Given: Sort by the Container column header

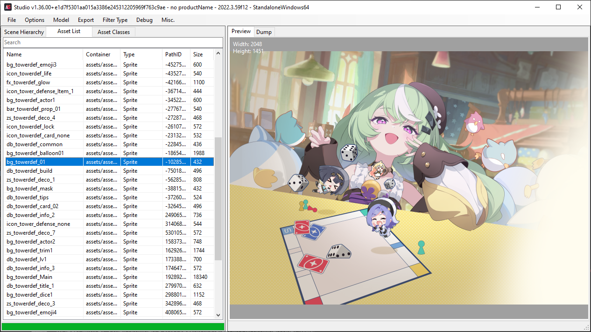Looking at the screenshot, I should (102, 54).
